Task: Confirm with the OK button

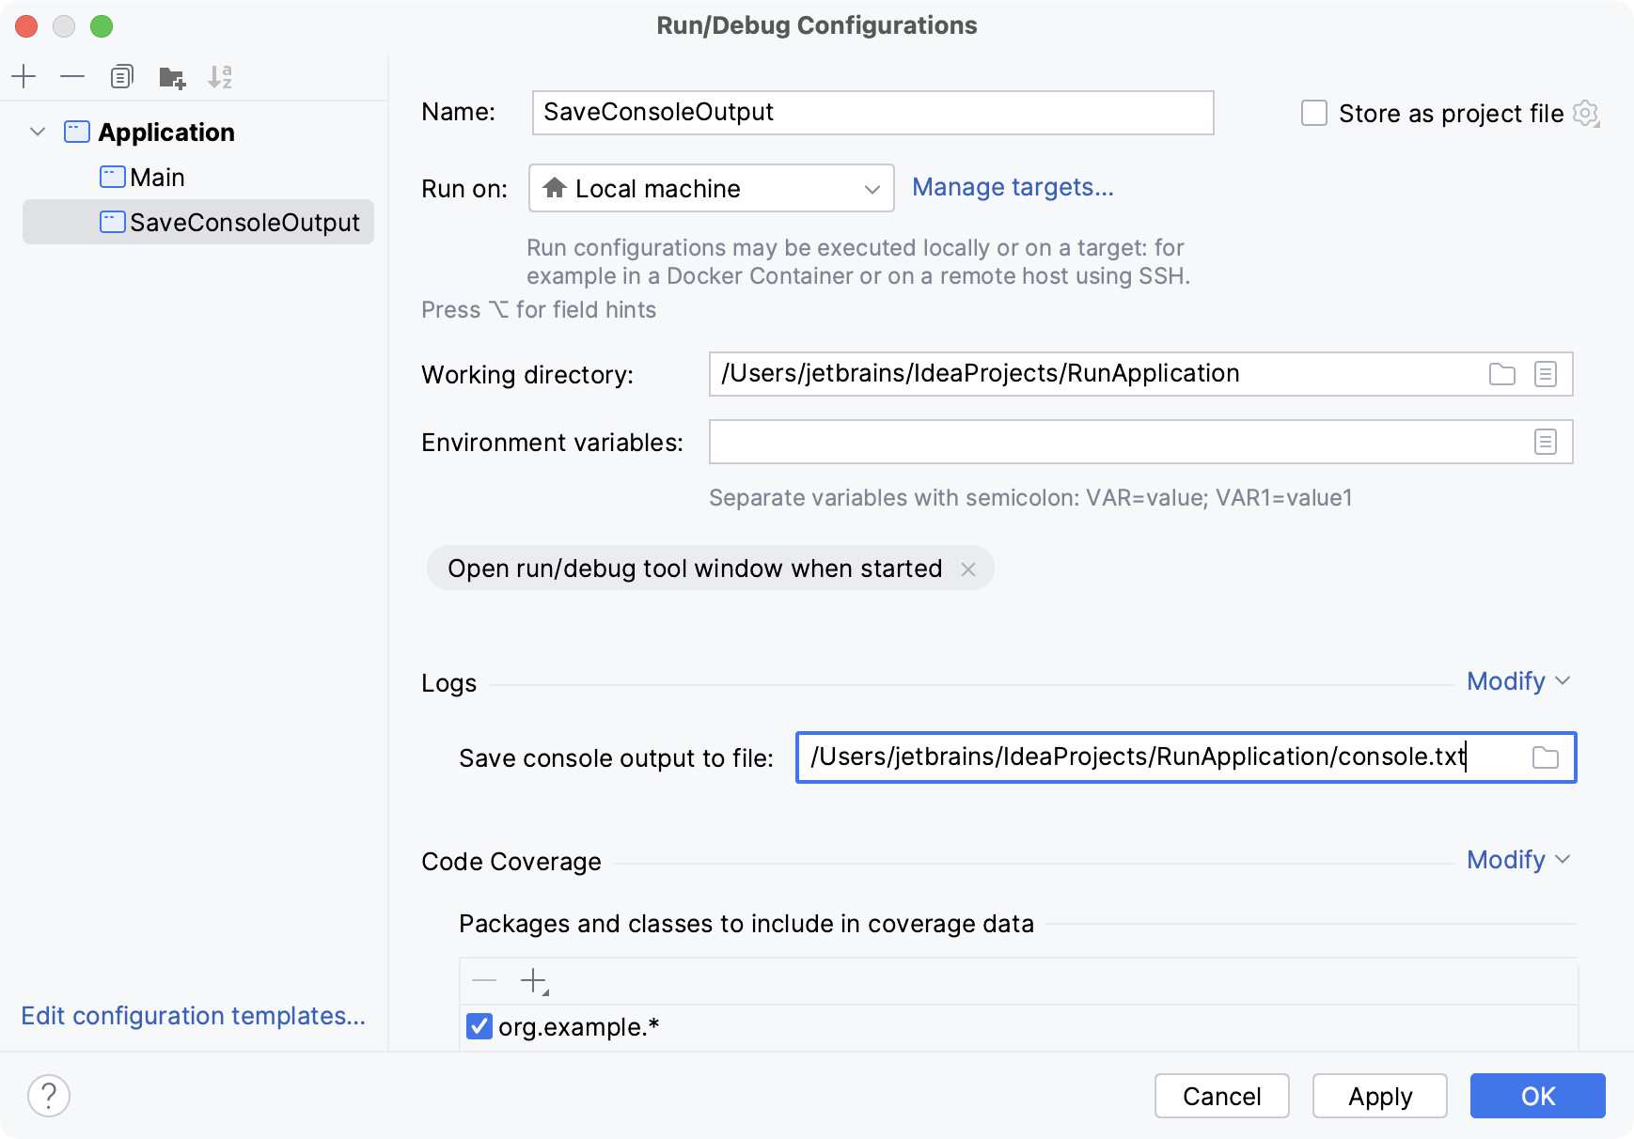Action: point(1538,1096)
